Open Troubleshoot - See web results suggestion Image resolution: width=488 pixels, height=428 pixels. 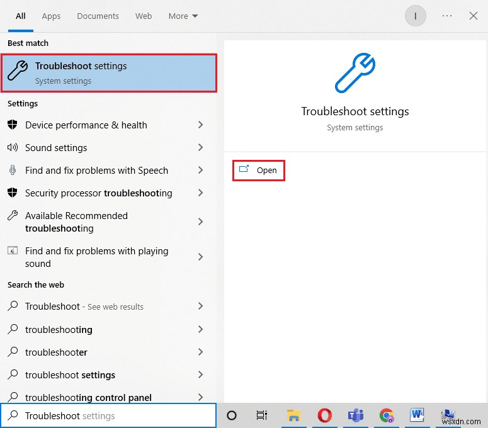tap(108, 307)
